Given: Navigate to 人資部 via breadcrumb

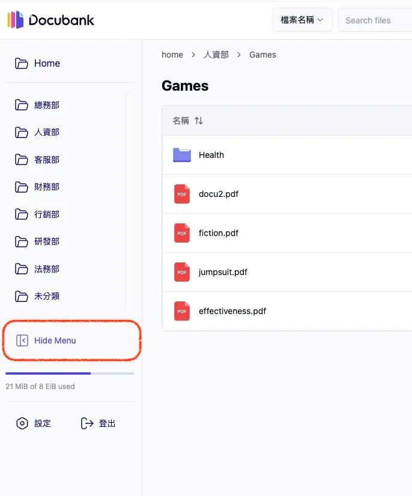Looking at the screenshot, I should (x=216, y=55).
